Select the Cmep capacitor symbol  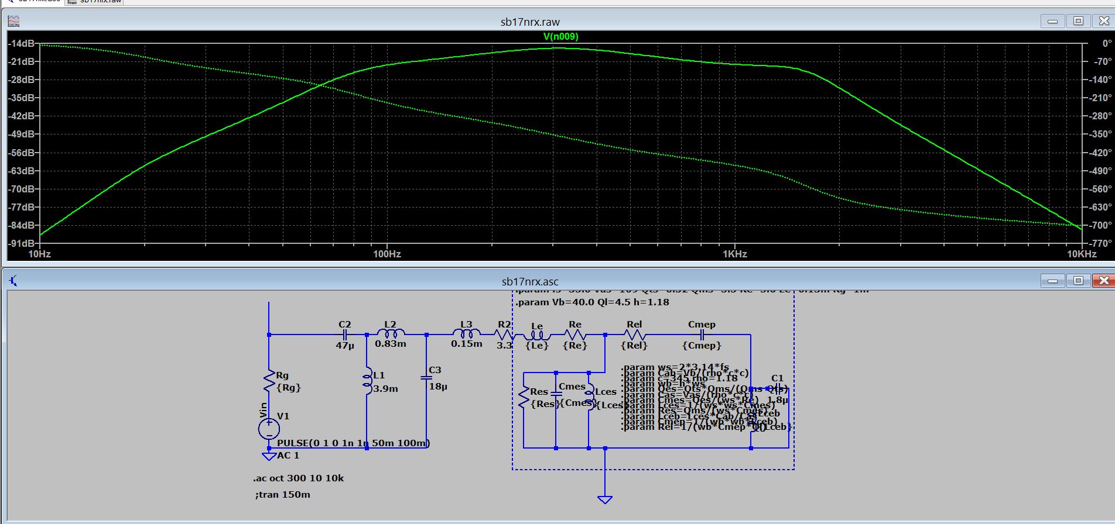702,335
